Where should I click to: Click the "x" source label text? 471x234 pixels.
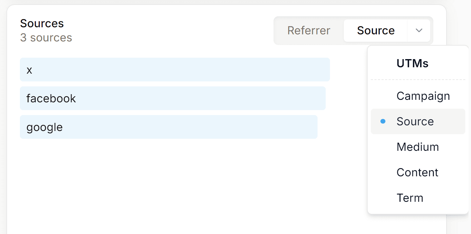point(29,70)
